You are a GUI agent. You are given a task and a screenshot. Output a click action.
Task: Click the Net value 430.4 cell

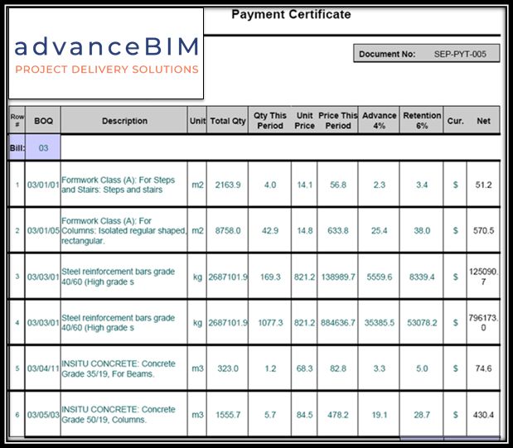(x=483, y=414)
